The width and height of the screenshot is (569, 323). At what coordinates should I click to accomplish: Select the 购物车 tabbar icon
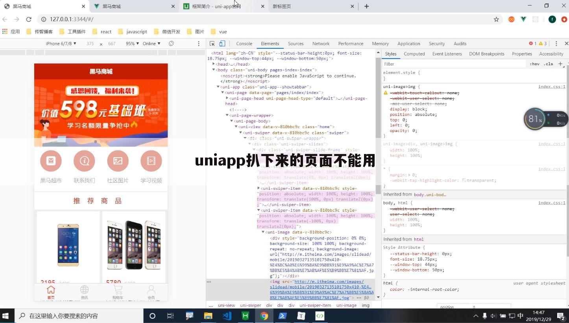point(118,292)
